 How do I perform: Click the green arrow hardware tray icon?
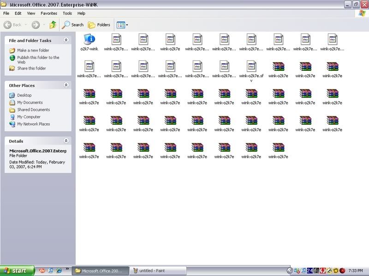point(329,271)
